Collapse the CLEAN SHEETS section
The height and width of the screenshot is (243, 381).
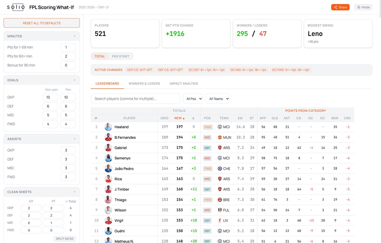42,192
